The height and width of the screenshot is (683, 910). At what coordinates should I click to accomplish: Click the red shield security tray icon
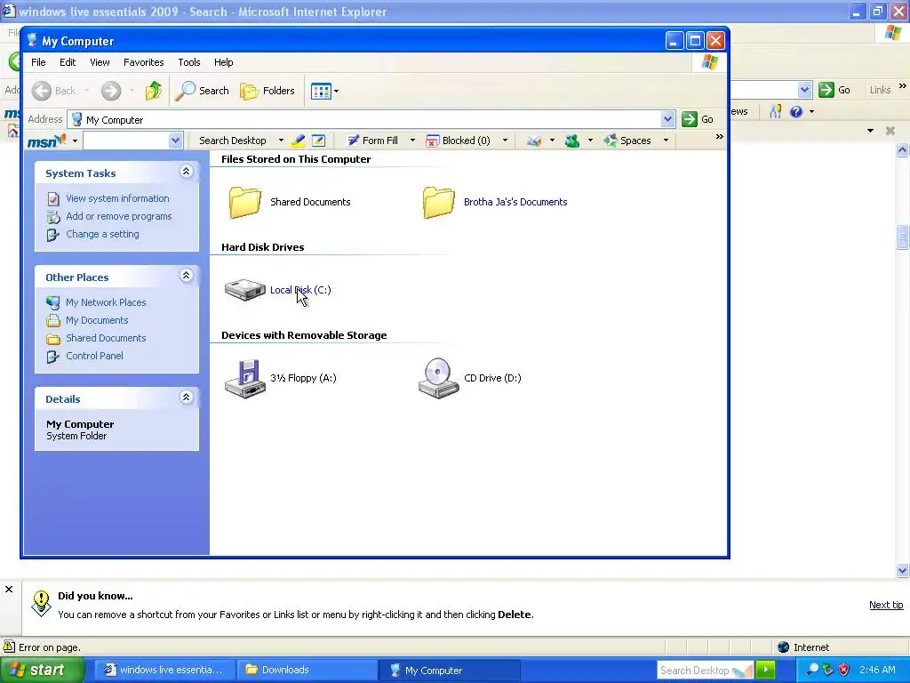pyautogui.click(x=844, y=670)
